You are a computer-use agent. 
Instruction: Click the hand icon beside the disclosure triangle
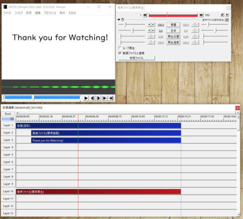click(123, 19)
